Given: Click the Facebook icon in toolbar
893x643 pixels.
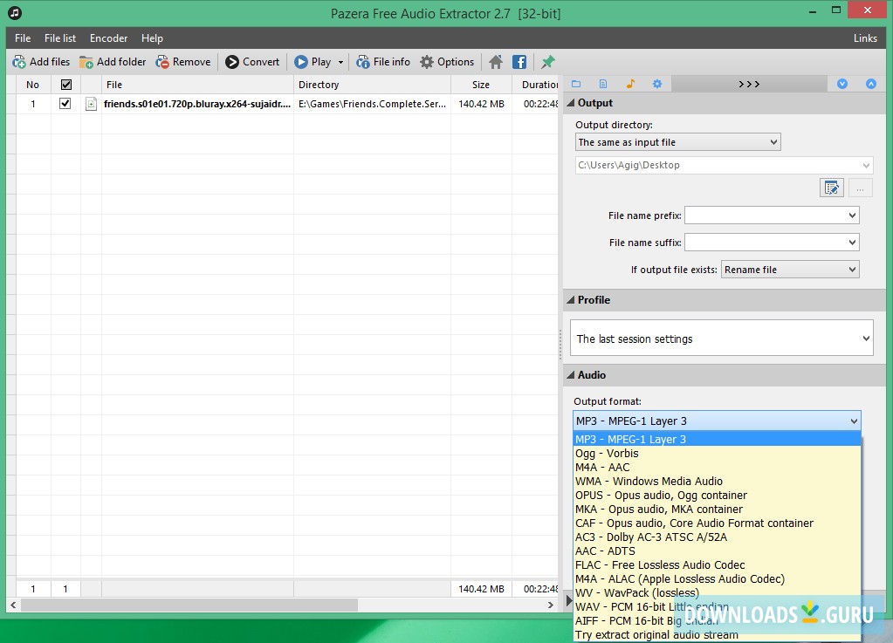Looking at the screenshot, I should pos(519,62).
